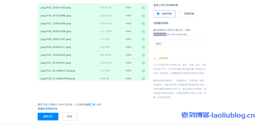263x127 pixels.
Task: Click the success checkmark for P36_2300x1533.jpeg
Action: [x=143, y=8]
